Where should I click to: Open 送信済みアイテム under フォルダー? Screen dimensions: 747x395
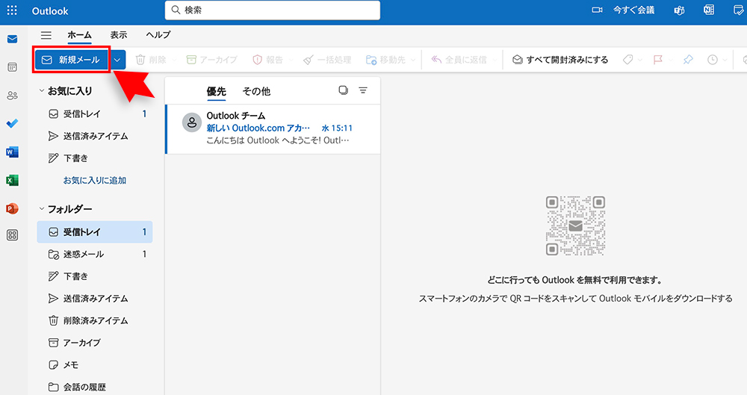pyautogui.click(x=95, y=298)
